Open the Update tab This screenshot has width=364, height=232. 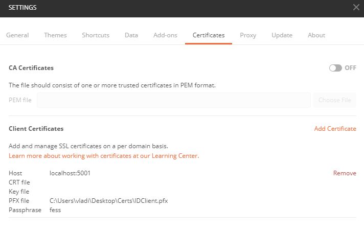pos(282,35)
